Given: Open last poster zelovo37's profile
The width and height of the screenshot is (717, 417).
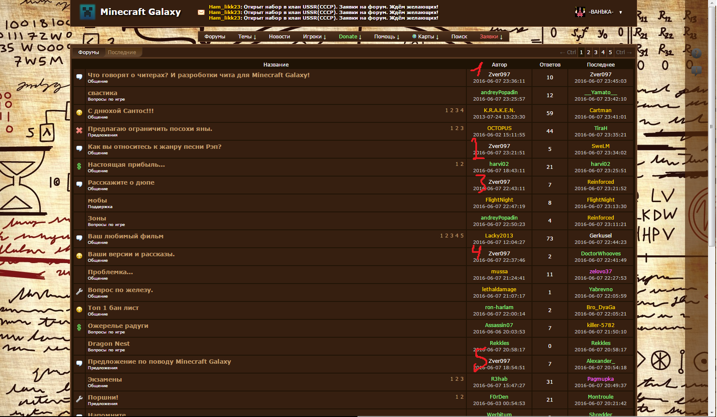Looking at the screenshot, I should [601, 272].
